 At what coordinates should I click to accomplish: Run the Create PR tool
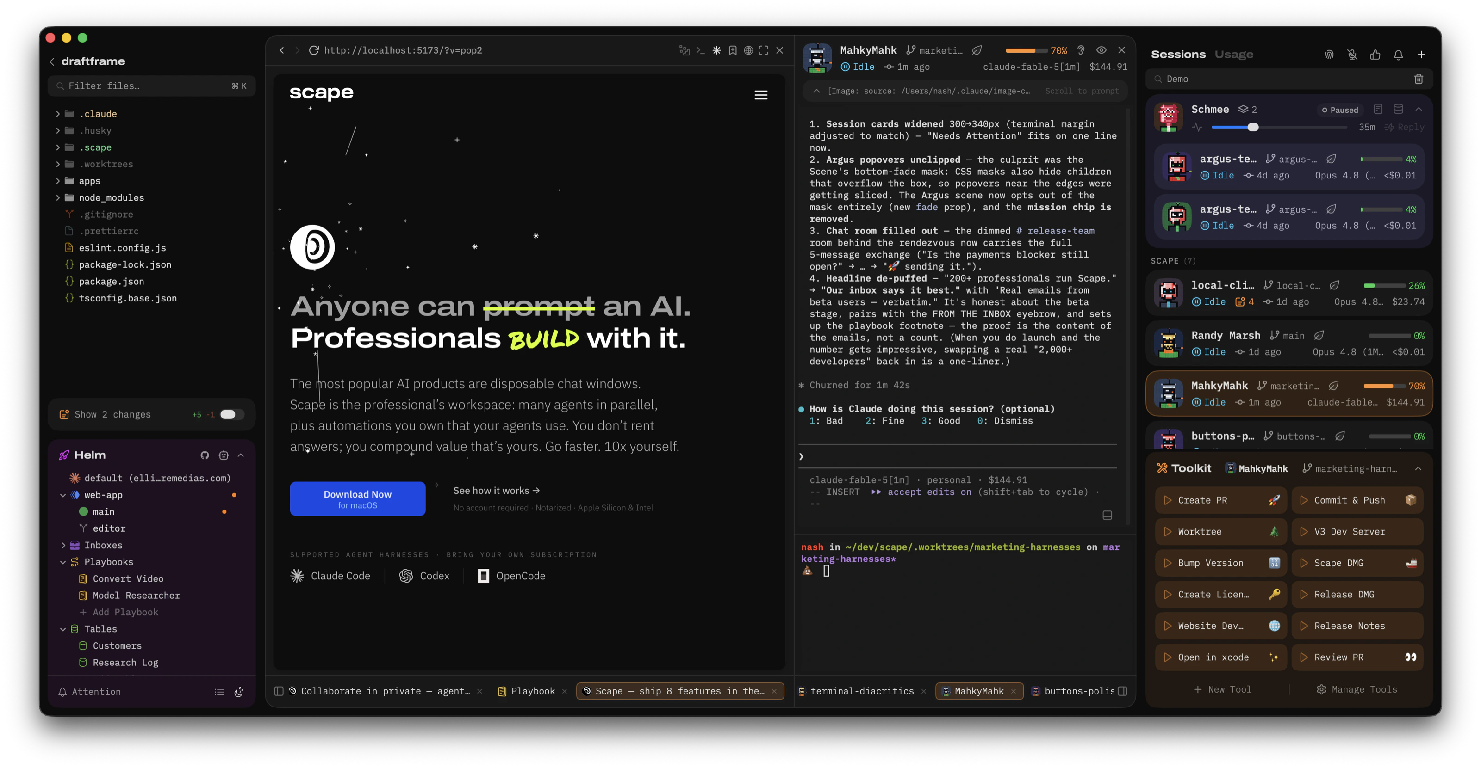(x=1221, y=500)
